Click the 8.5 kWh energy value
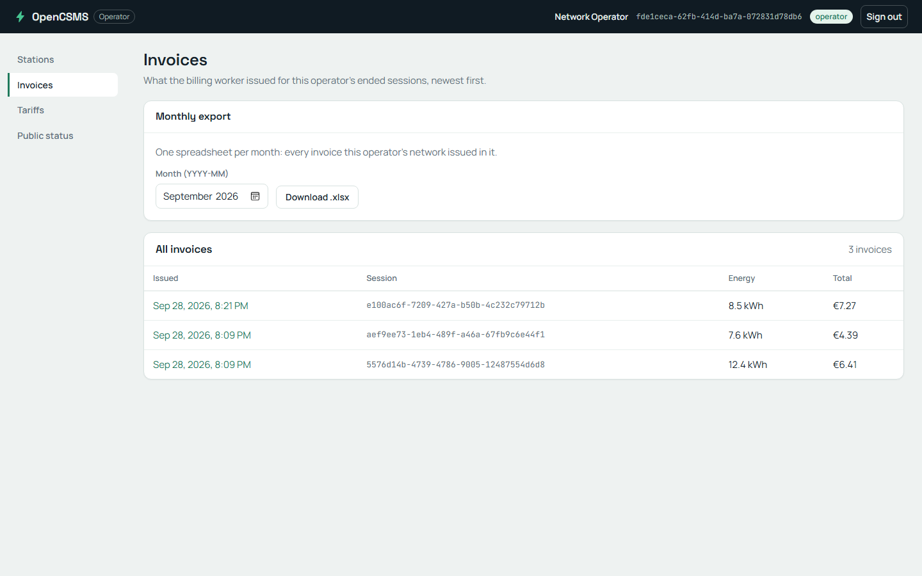 (x=746, y=306)
